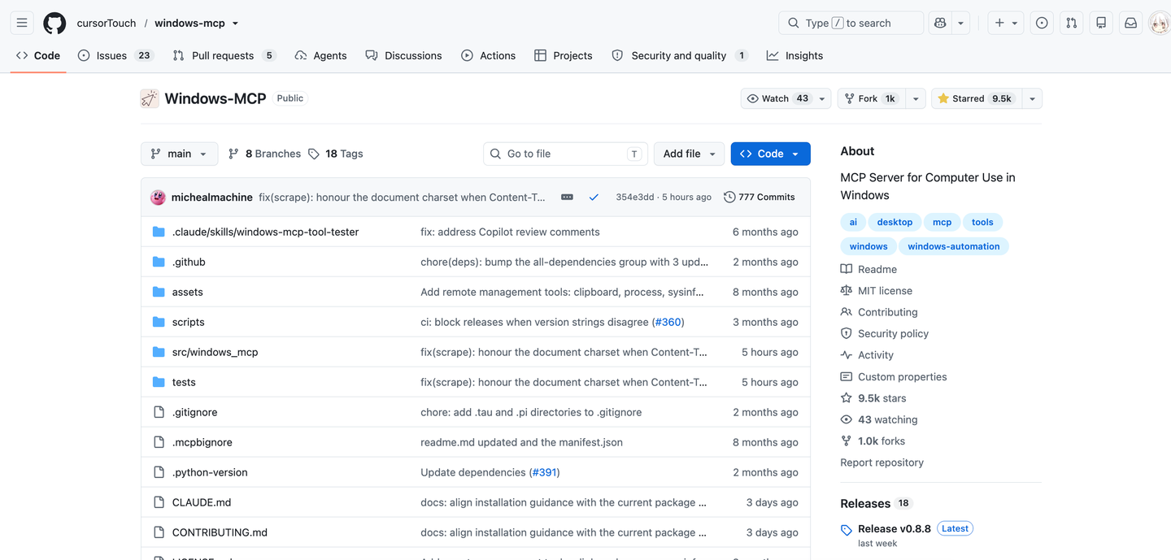Viewport: 1171px width, 560px height.
Task: Focus the Go to file search field
Action: (565, 154)
